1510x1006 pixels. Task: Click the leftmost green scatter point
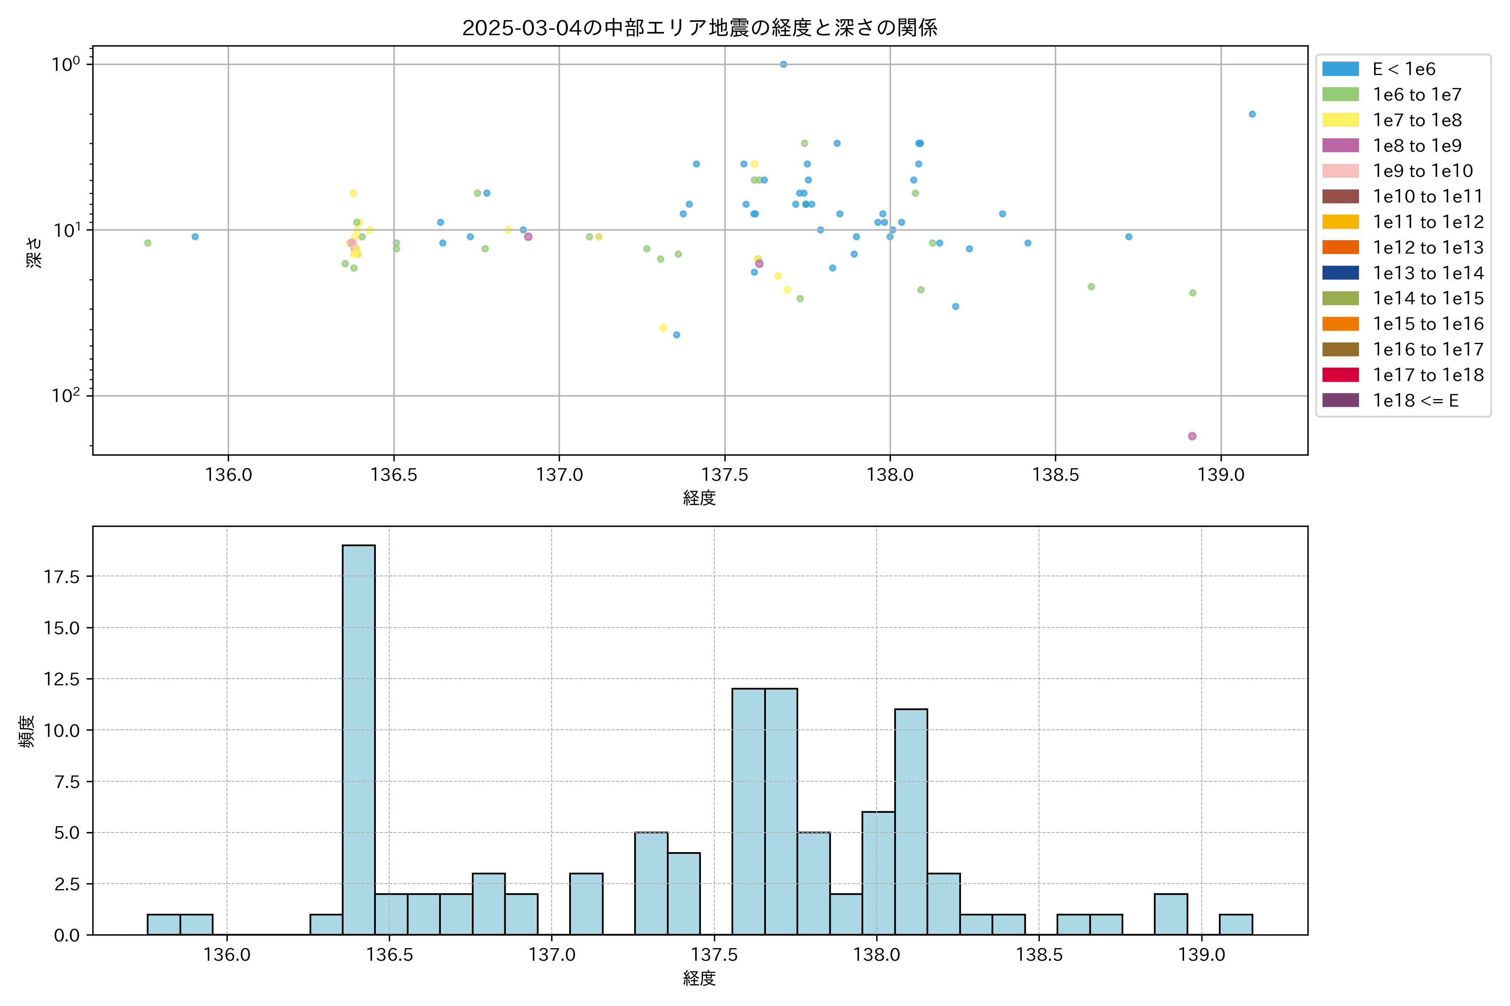[x=148, y=243]
